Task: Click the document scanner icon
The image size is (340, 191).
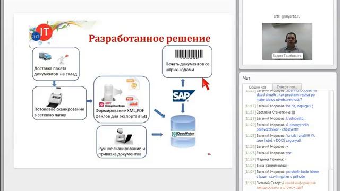Action: coord(55,97)
